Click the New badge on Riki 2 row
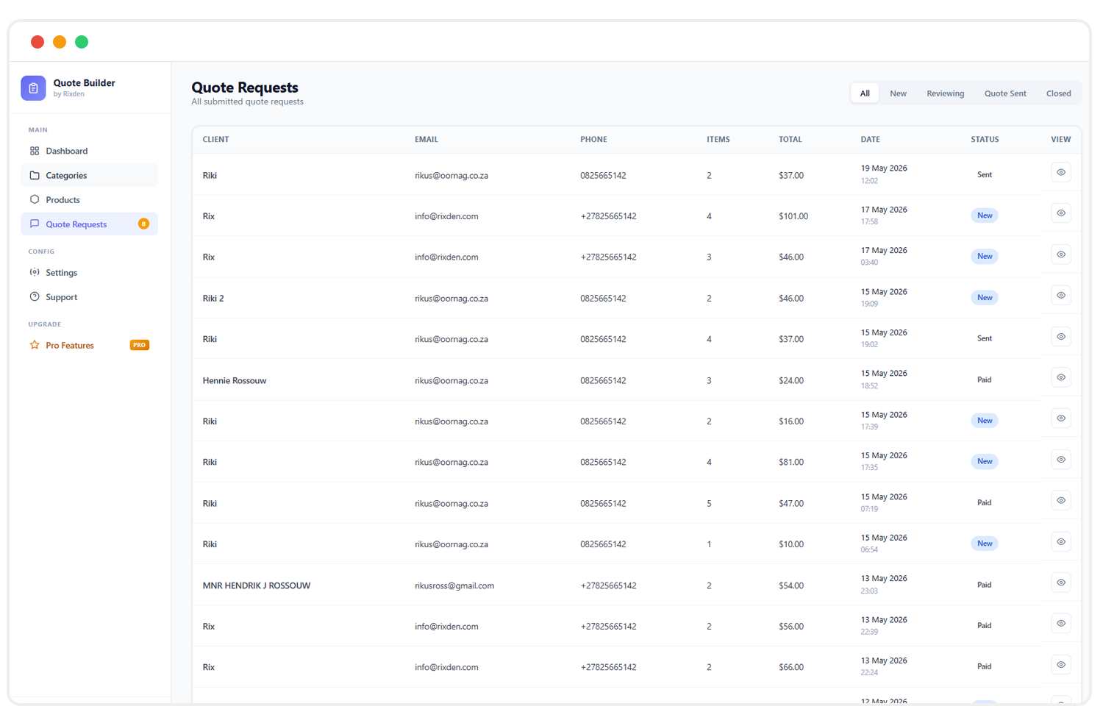Image resolution: width=1103 pixels, height=723 pixels. pyautogui.click(x=985, y=298)
